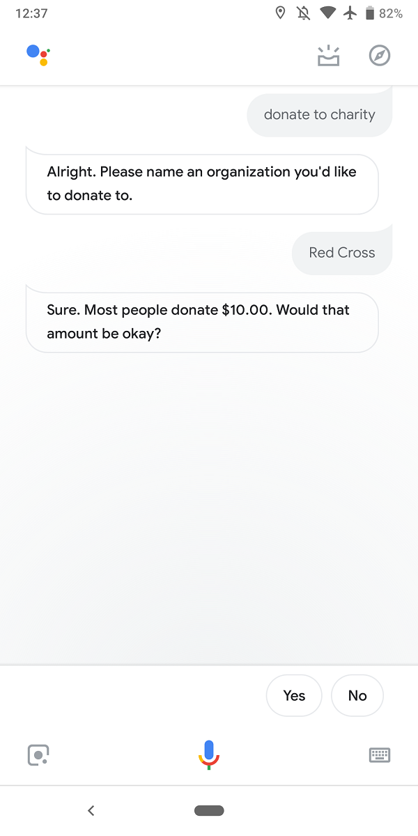Tap the Google Assistant logo
Image resolution: width=418 pixels, height=836 pixels.
(x=38, y=54)
